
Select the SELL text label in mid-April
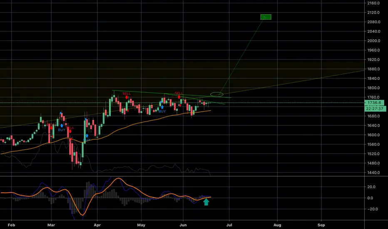click(x=127, y=94)
